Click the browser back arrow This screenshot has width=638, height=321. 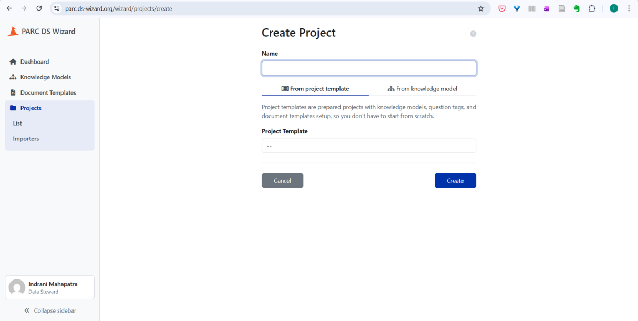pos(9,8)
